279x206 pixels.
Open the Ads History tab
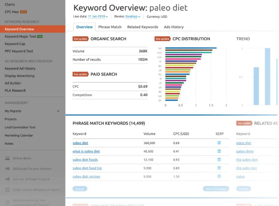pyautogui.click(x=173, y=27)
